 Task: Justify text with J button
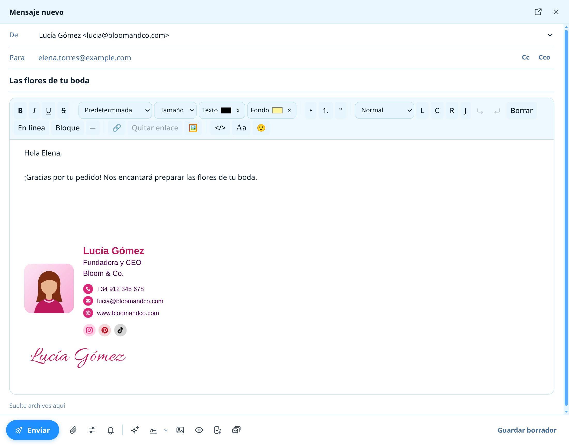(x=466, y=110)
